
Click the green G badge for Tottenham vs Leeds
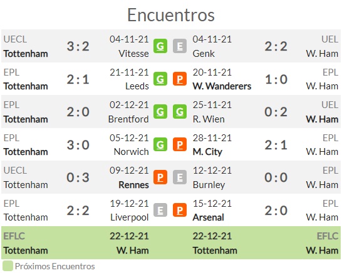click(x=160, y=79)
